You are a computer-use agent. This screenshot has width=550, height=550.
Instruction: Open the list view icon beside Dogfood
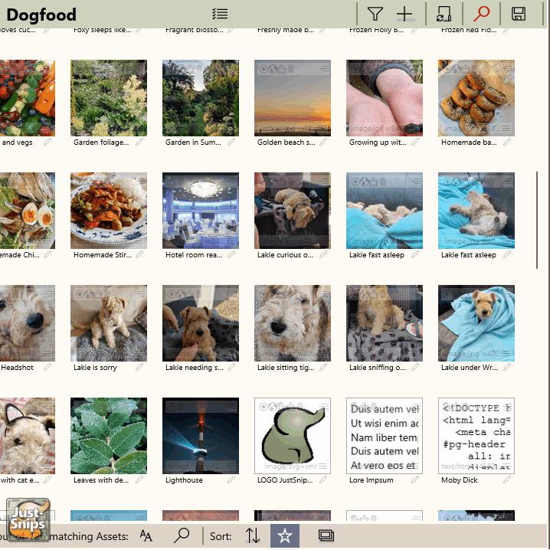tap(220, 14)
